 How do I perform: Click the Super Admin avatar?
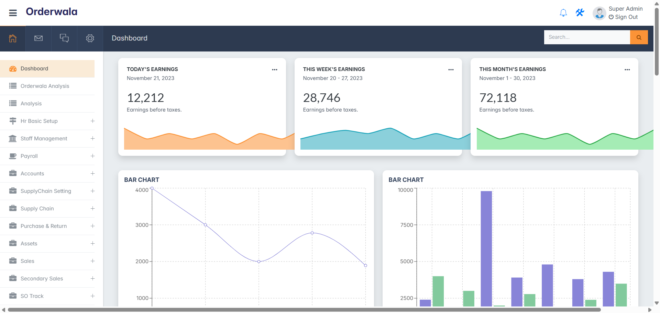point(599,13)
